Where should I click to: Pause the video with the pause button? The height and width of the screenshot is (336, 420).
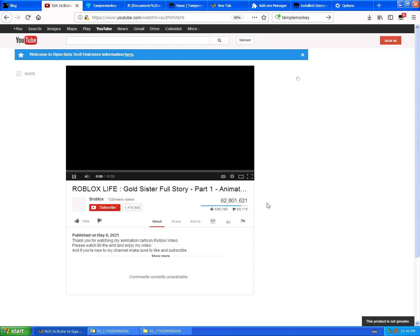pyautogui.click(x=74, y=177)
